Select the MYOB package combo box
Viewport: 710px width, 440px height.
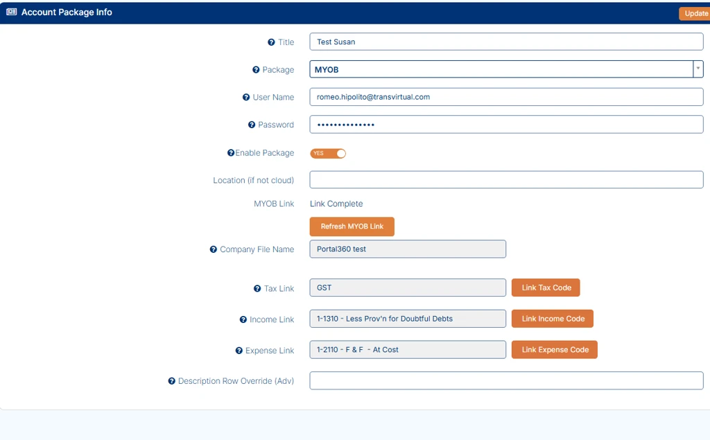506,69
